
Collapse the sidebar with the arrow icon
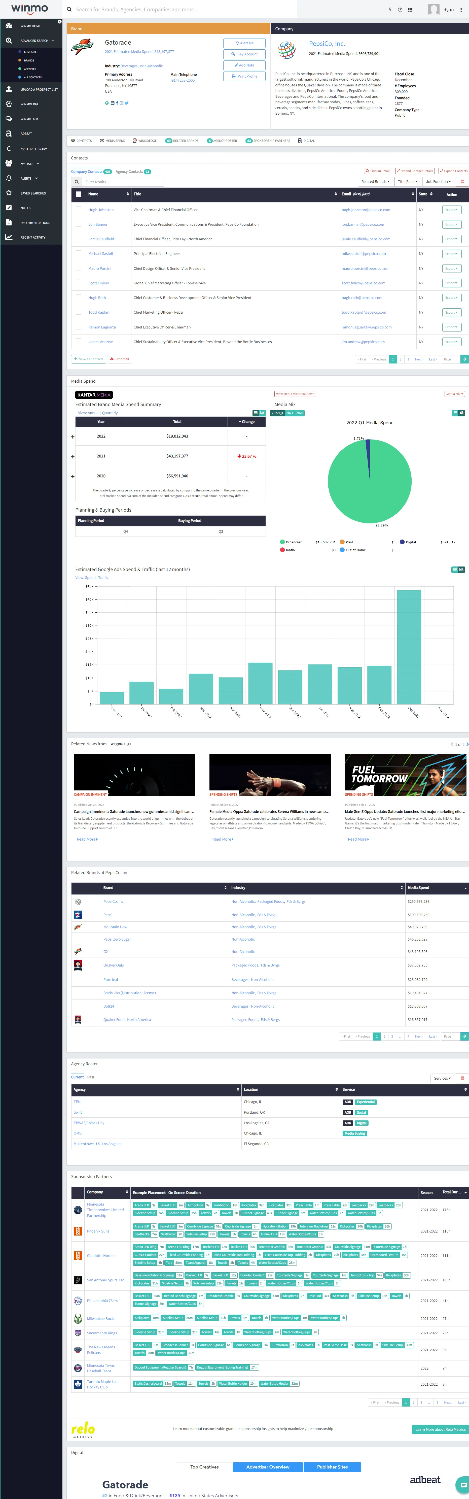pyautogui.click(x=59, y=21)
